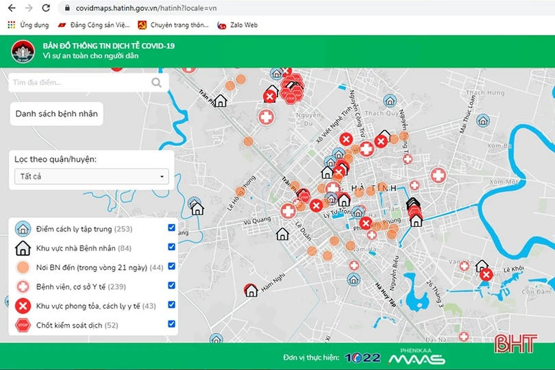The height and width of the screenshot is (370, 555).
Task: Open the Tất cả district dropdown
Action: (91, 177)
